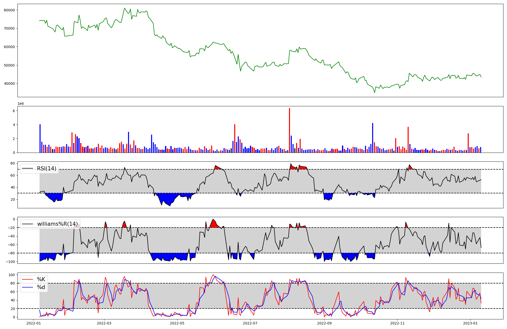
Task: Click the %K legend entry text
Action: point(41,279)
